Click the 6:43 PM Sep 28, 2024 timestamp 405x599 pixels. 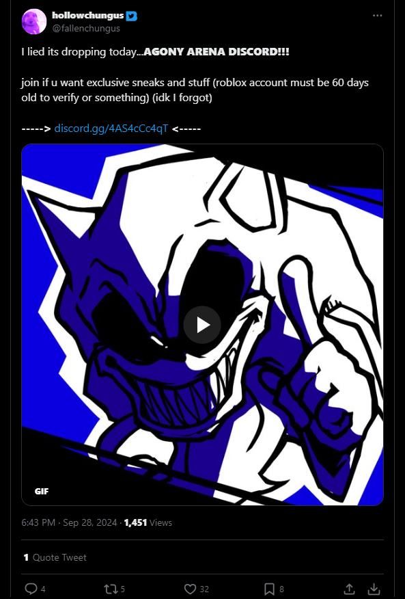coord(69,522)
